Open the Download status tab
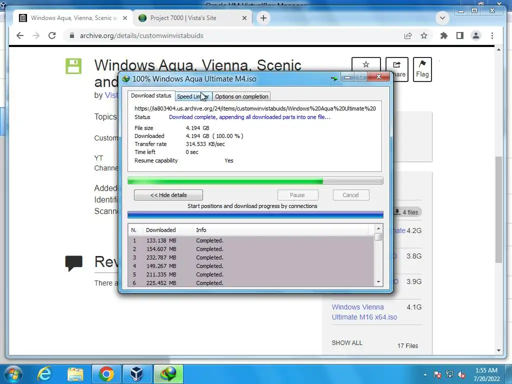The image size is (512, 384). (x=151, y=95)
